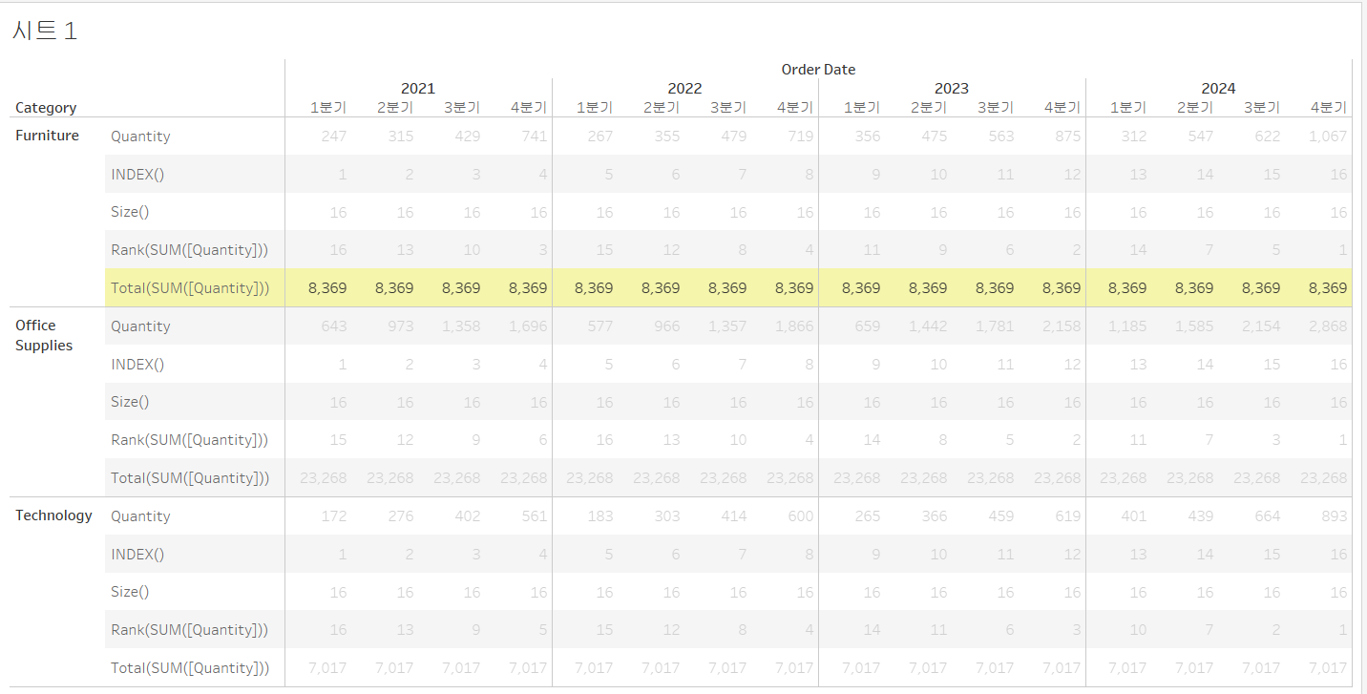Click the Technology quantity cell 893

click(1335, 515)
